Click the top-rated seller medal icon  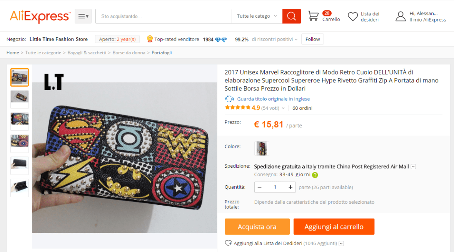[x=150, y=39]
